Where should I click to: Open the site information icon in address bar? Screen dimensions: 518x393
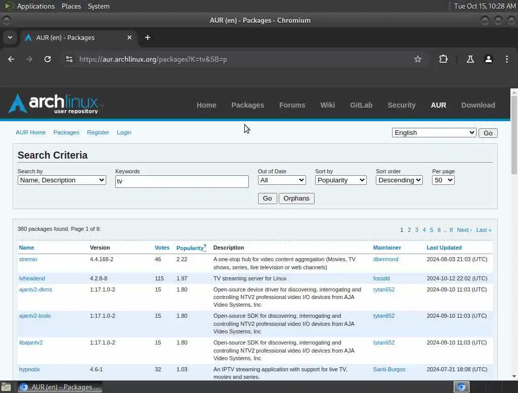(x=69, y=59)
